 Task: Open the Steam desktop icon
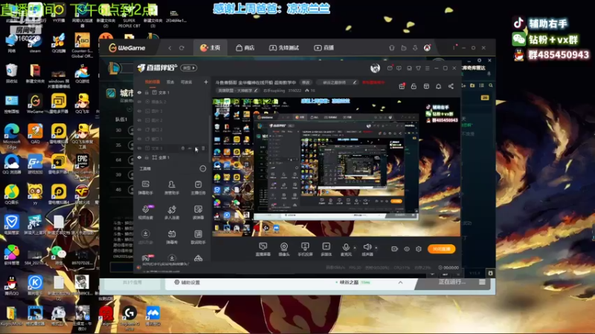[35, 44]
